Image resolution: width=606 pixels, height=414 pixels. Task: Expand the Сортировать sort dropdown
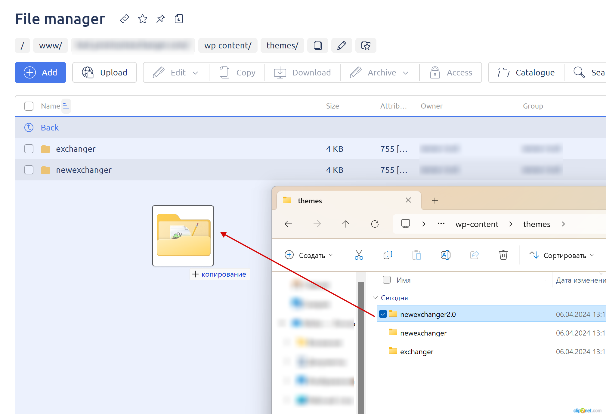[x=561, y=255]
